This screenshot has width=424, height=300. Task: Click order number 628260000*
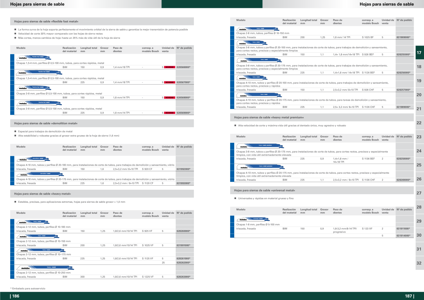183,231
